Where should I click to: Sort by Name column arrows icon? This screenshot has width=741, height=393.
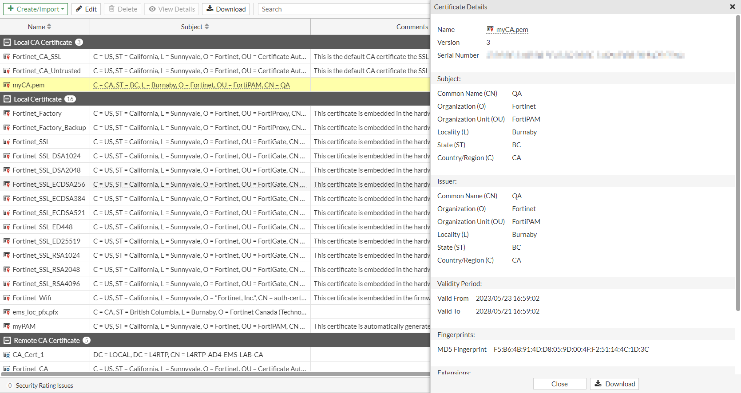point(49,27)
